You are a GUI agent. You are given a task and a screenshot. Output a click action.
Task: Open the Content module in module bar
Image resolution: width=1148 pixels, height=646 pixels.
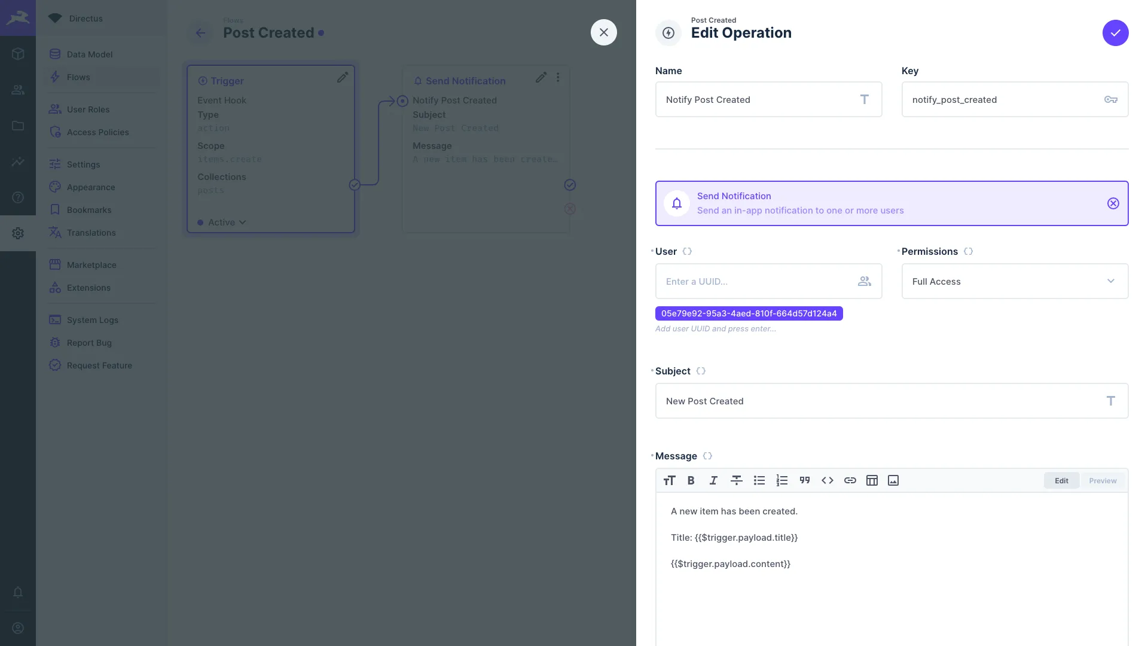[18, 54]
